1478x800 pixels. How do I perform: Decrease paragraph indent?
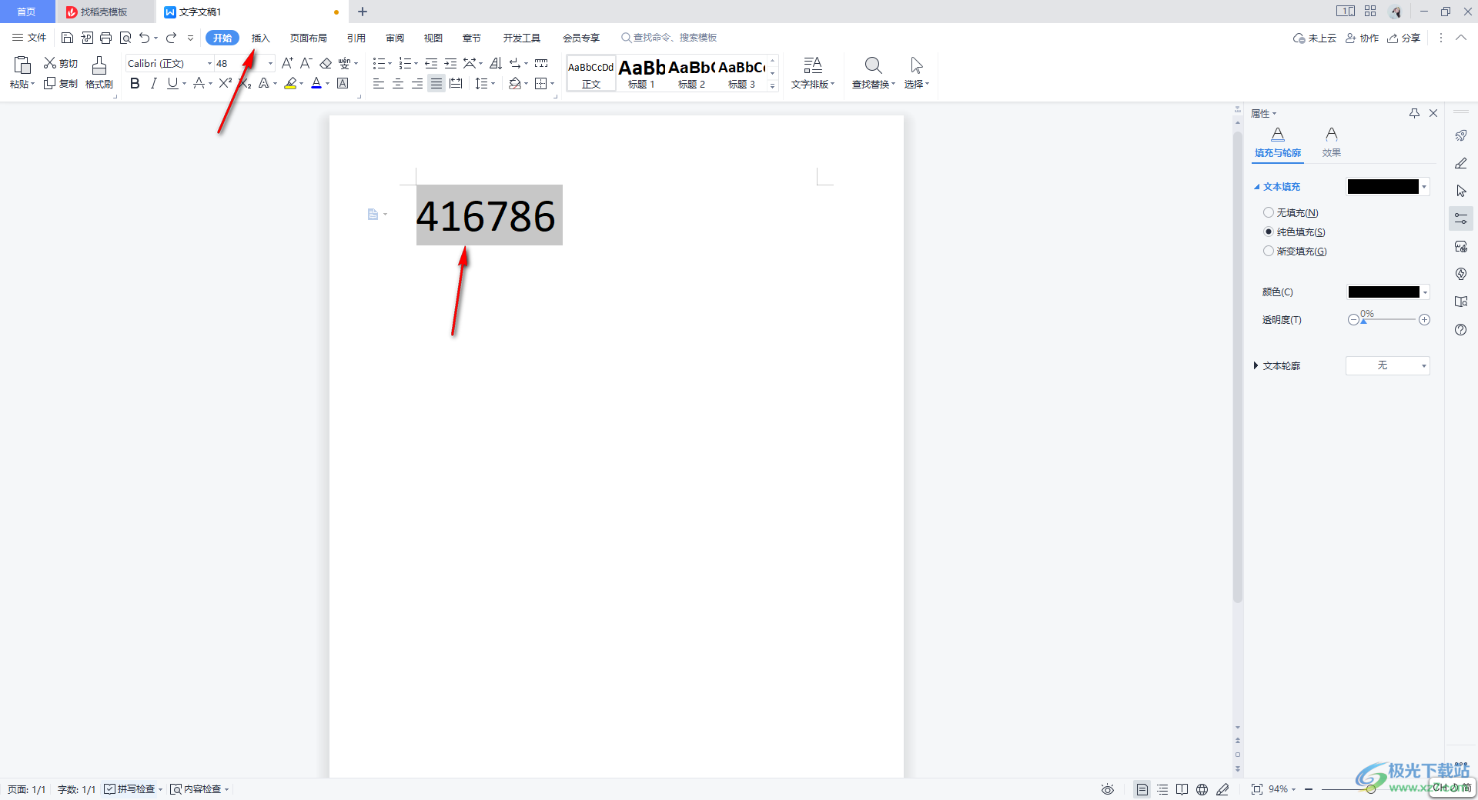[431, 63]
